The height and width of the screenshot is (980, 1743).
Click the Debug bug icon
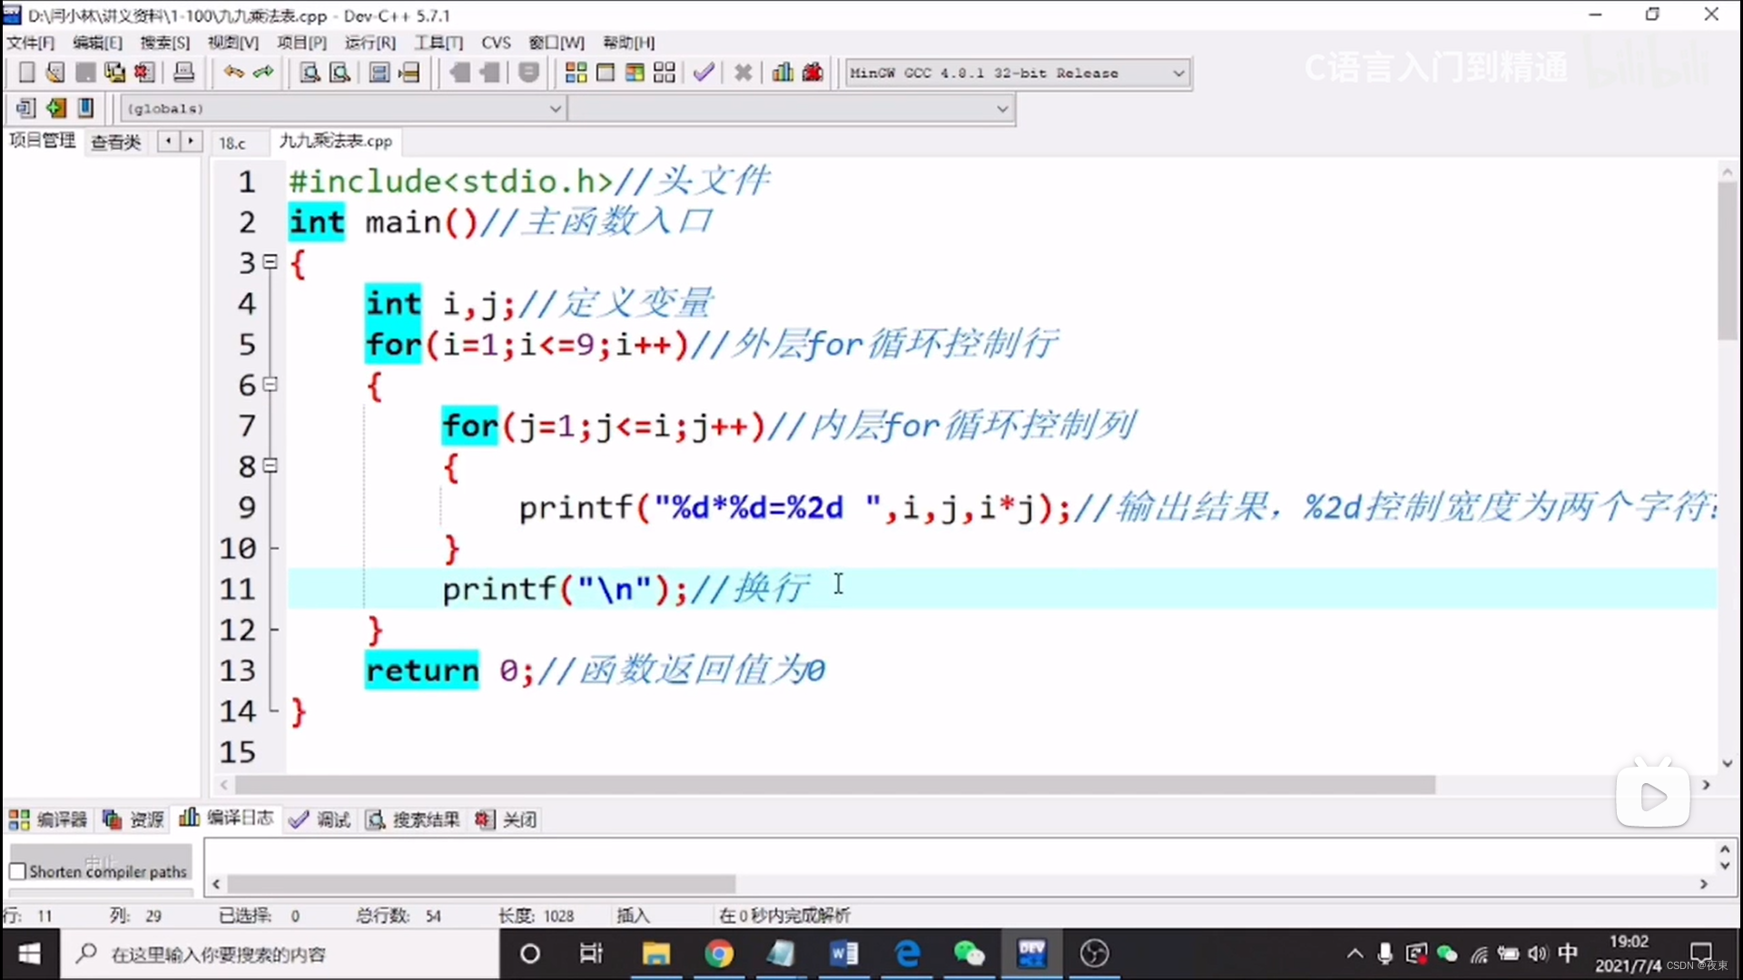[812, 73]
